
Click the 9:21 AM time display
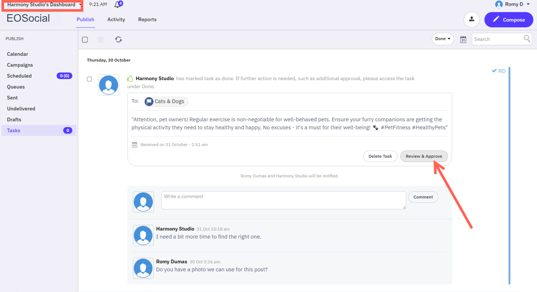coord(98,4)
